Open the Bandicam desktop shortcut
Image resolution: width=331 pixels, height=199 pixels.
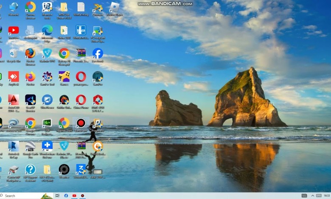coord(81,123)
